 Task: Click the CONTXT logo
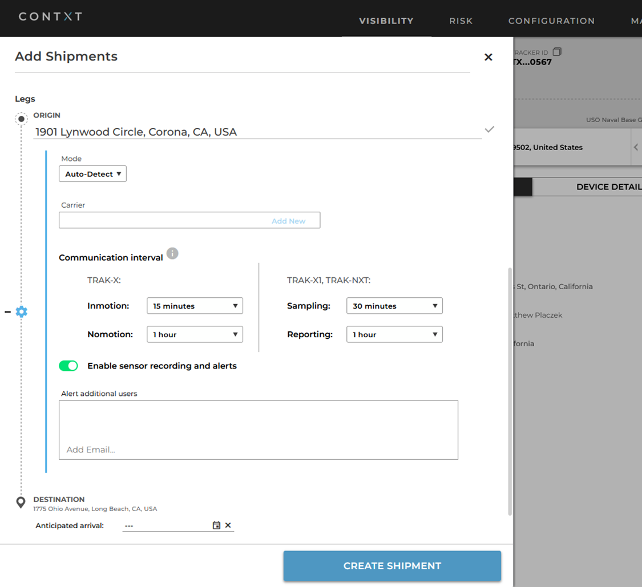click(50, 17)
